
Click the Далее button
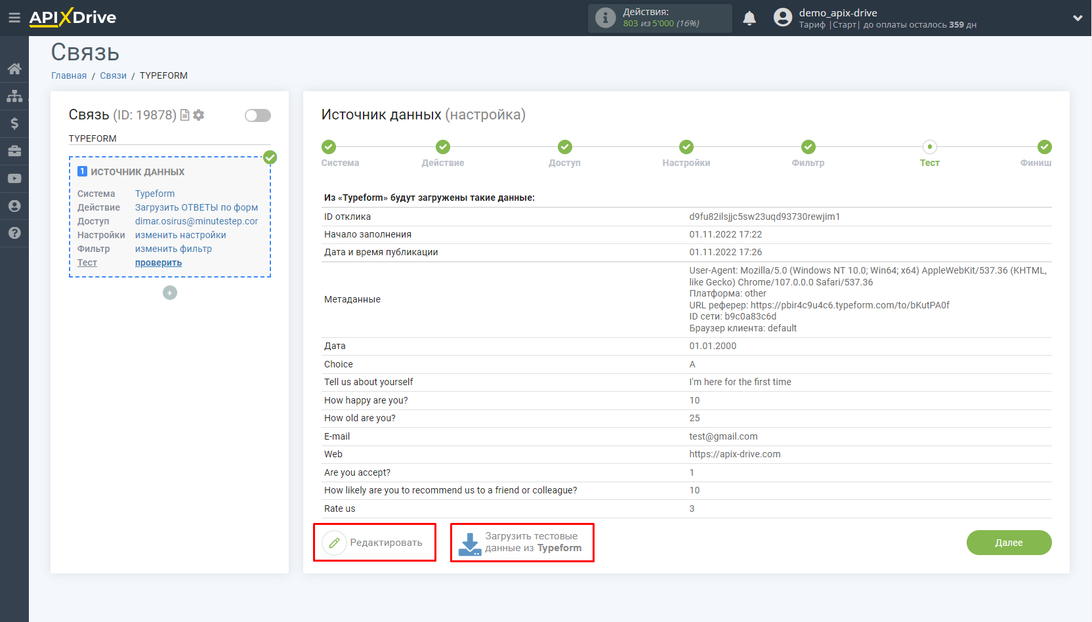pos(1009,543)
